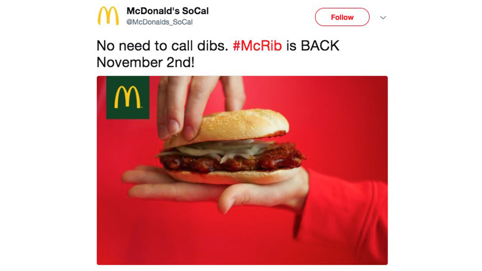Click the McRib sandwich patty in the photo

233,160
